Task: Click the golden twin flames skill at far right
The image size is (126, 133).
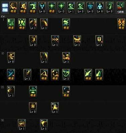Action: 121,24
